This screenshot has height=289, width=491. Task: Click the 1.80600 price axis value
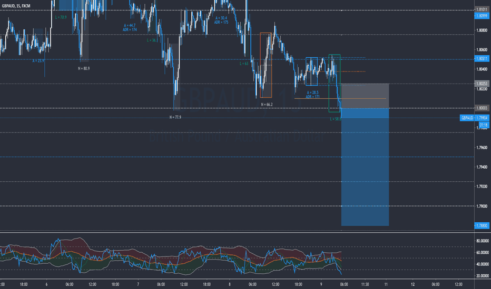[482, 50]
